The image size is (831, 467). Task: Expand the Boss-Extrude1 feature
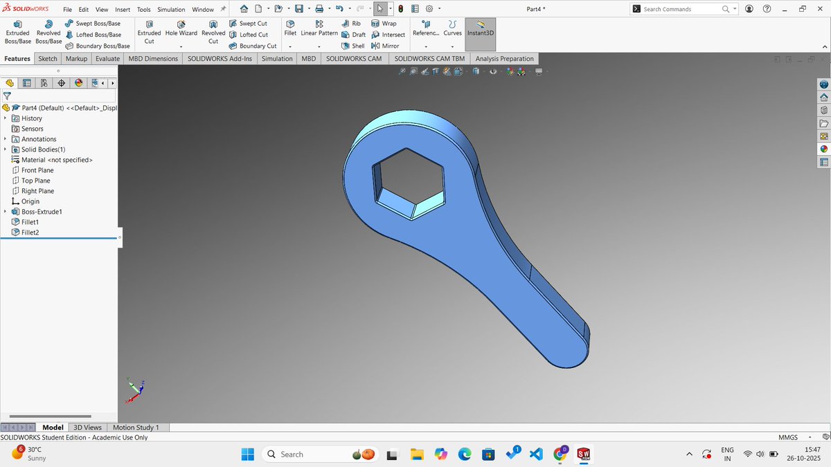point(5,212)
